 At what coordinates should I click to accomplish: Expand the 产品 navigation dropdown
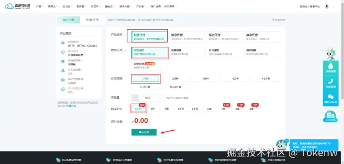(x=40, y=7)
